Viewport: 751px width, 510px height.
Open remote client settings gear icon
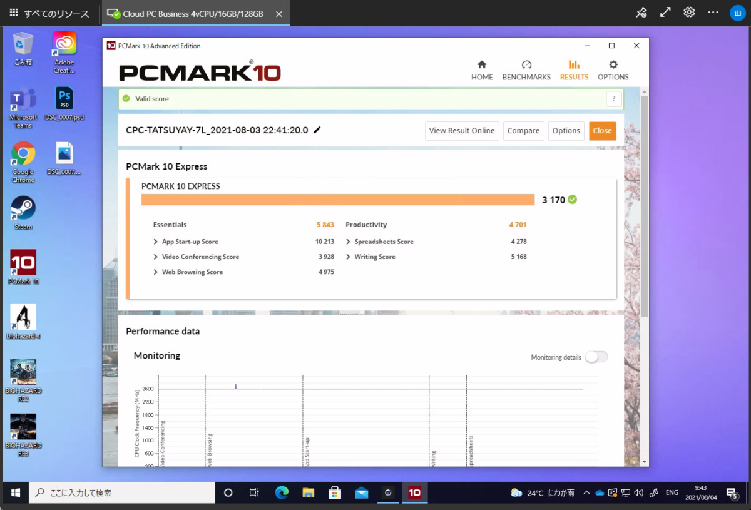click(x=689, y=13)
